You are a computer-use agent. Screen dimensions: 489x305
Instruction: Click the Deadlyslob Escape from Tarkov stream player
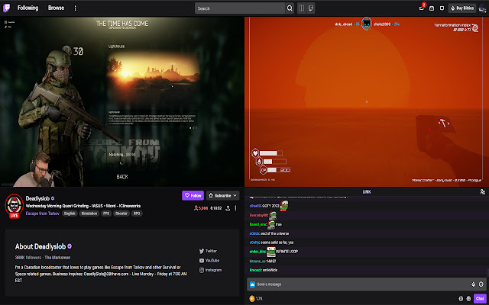(x=122, y=101)
